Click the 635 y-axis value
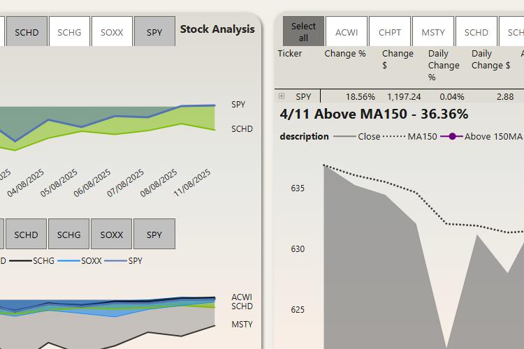524x349 pixels. (x=298, y=188)
